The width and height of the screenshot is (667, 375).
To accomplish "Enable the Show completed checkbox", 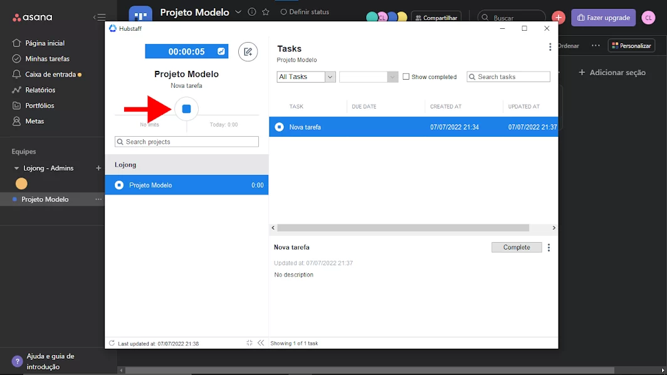I will coord(406,77).
